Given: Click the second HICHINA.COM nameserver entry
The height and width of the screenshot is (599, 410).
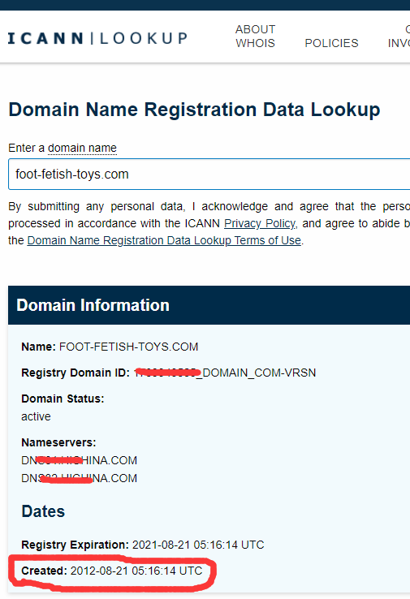Looking at the screenshot, I should [x=79, y=478].
